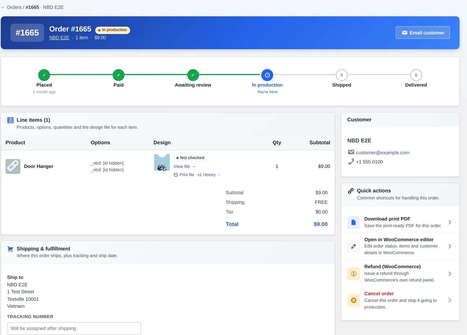The height and width of the screenshot is (335, 467).
Task: Click the In production status badge in header
Action: [x=113, y=30]
